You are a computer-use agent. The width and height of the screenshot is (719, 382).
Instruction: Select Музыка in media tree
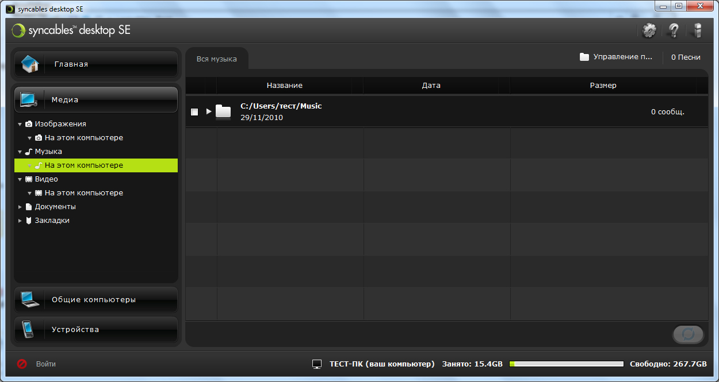tap(48, 152)
